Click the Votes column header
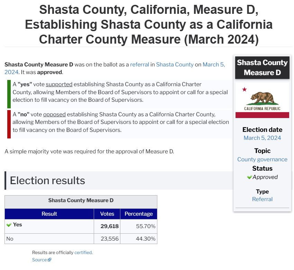This screenshot has width=294, height=270. pyautogui.click(x=107, y=214)
